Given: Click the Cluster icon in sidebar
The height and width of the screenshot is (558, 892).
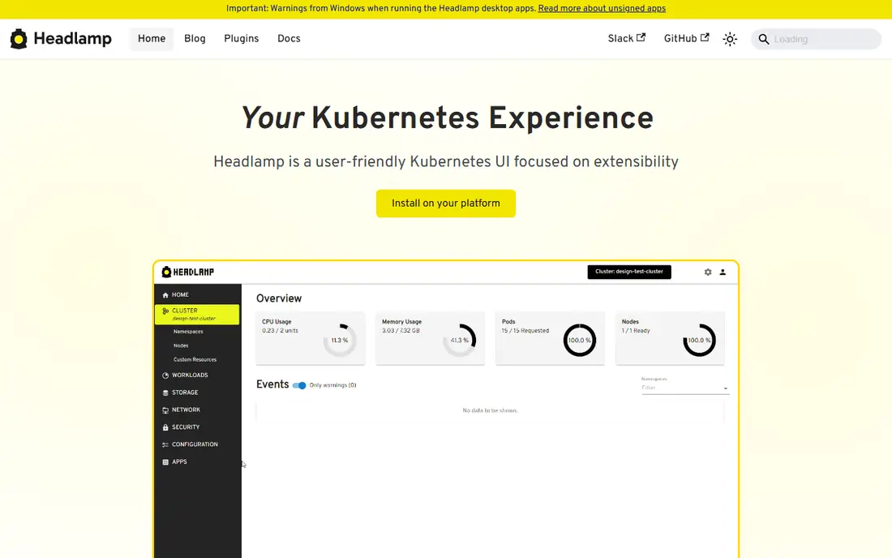Looking at the screenshot, I should point(165,311).
